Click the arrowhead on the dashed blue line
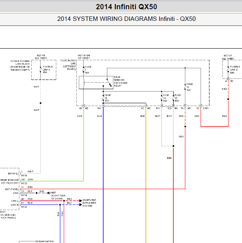This screenshot has width=242, height=243. tap(81, 205)
